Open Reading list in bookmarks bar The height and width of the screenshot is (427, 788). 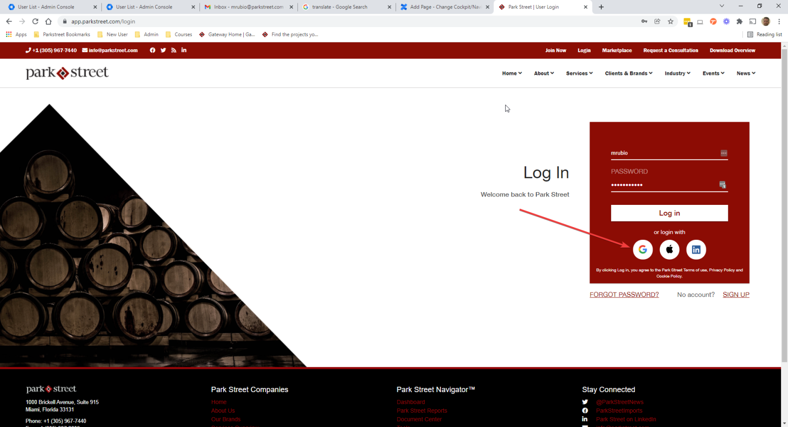coord(764,34)
